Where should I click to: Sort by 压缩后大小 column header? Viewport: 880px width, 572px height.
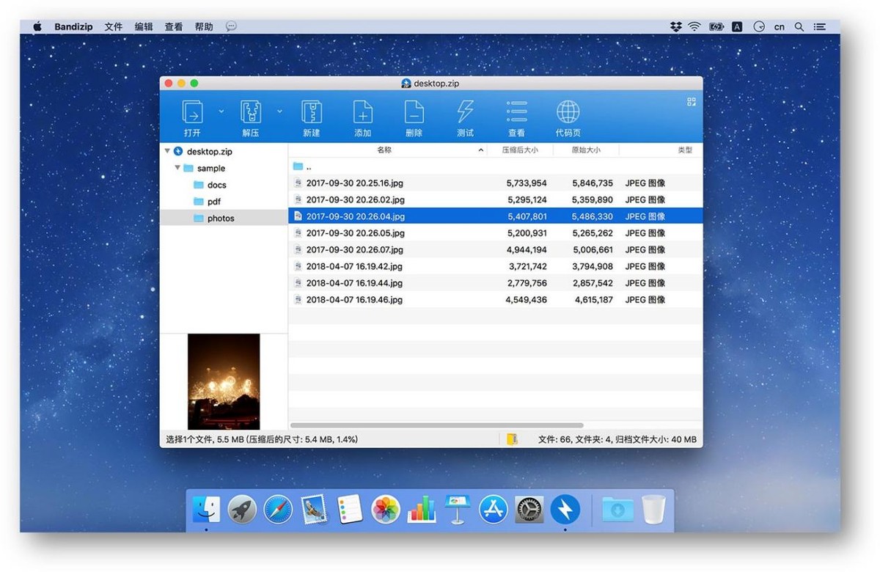point(520,150)
